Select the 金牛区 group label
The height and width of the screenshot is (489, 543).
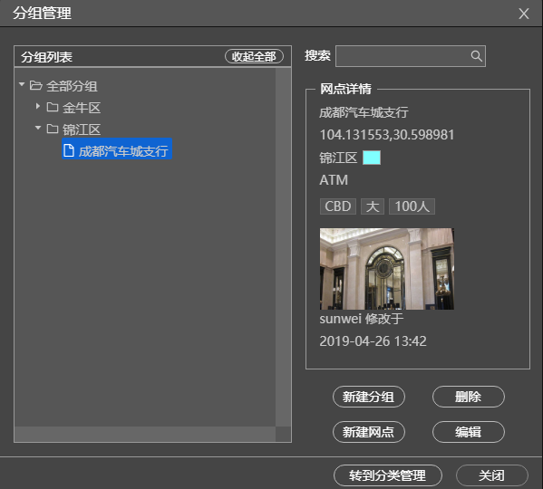pos(82,108)
